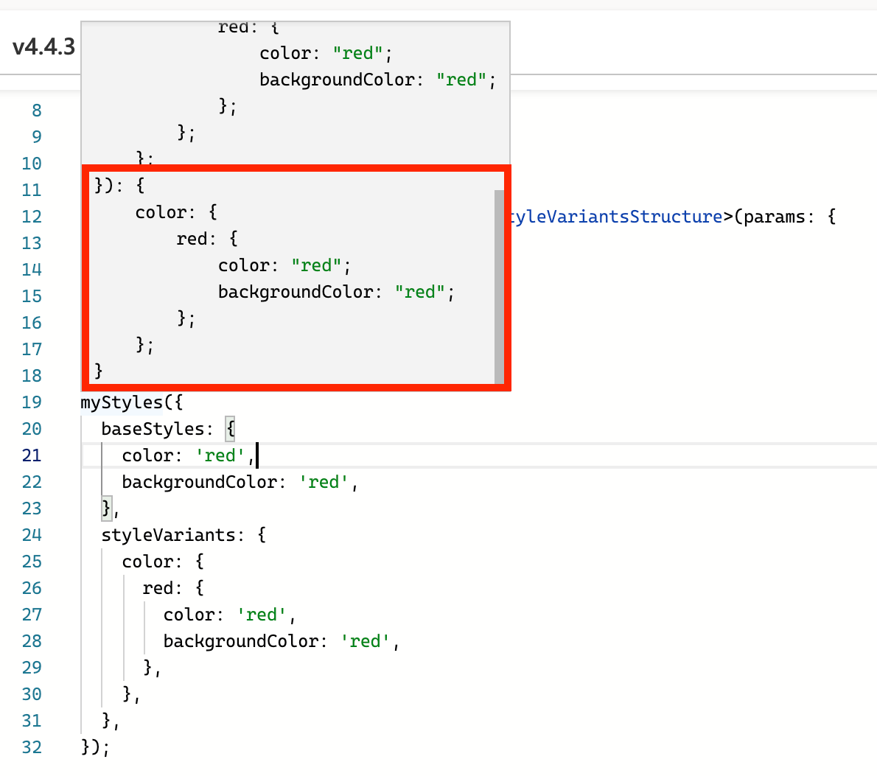Click backgroundColor on line 22
The width and height of the screenshot is (877, 776).
point(199,482)
